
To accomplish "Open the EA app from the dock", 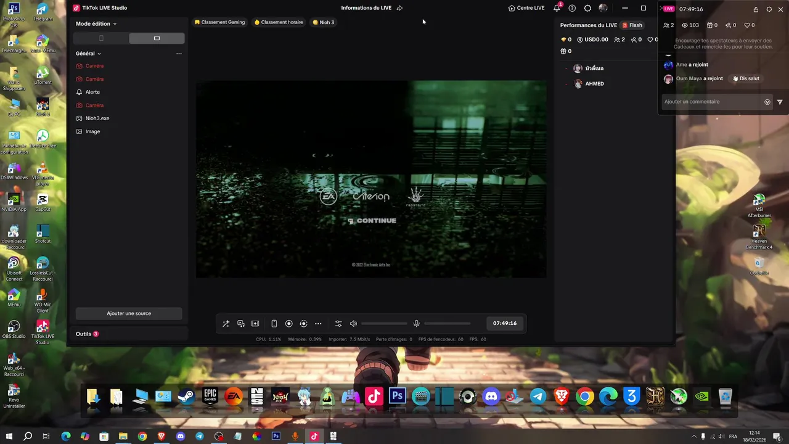I will coord(234,397).
